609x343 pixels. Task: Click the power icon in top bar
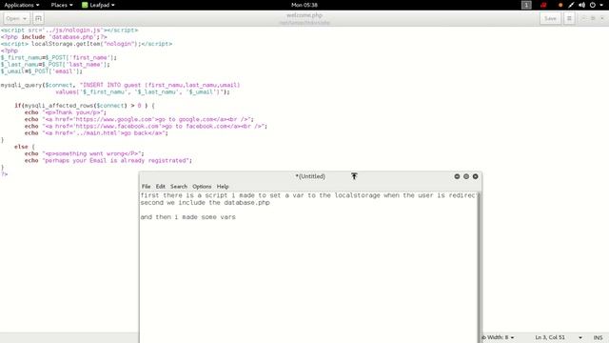tap(593, 5)
